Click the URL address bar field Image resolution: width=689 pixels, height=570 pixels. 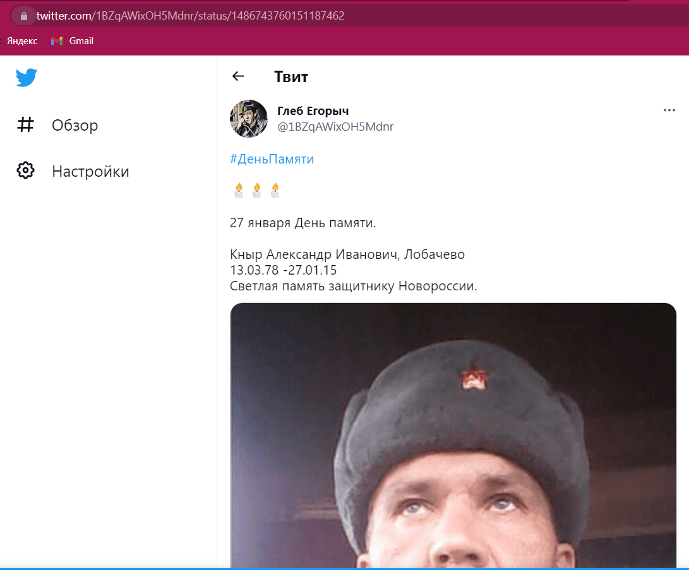click(x=349, y=16)
